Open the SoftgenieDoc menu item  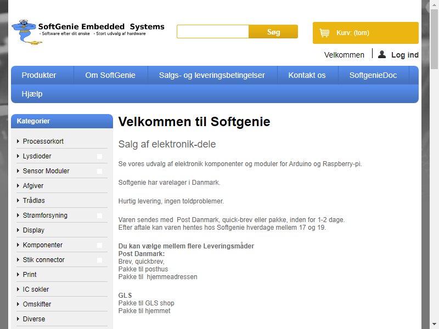click(373, 75)
